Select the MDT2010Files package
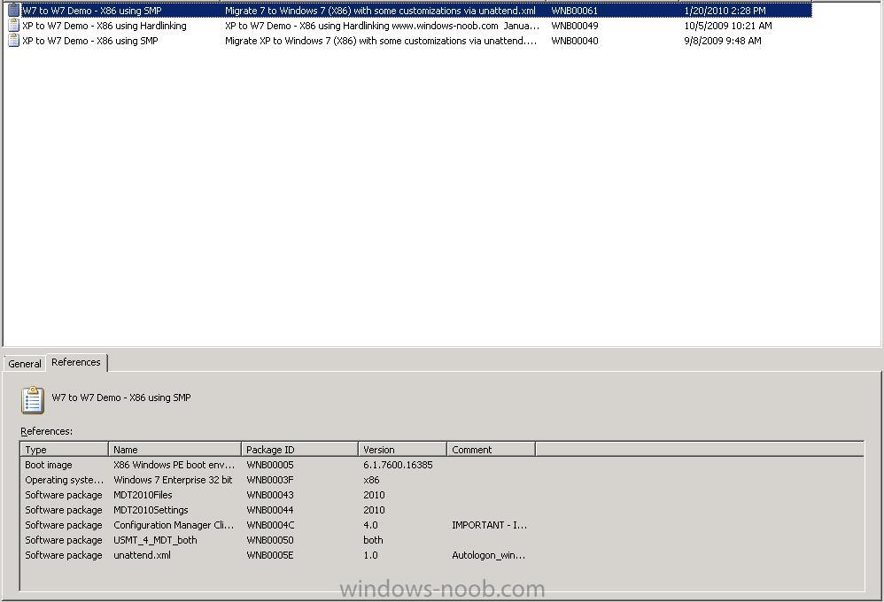Viewport: 884px width, 602px height. point(143,494)
